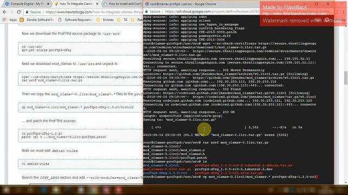Click the 'mod_clamav-0.11rc1/proftpd.patch' terminal output line
Viewport: 348px width, 195px height.
point(175,158)
